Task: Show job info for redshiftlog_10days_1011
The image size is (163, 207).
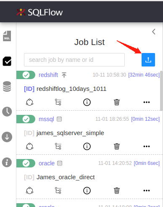Action: pyautogui.click(x=87, y=102)
